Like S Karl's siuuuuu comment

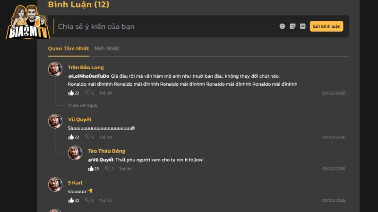pyautogui.click(x=71, y=200)
